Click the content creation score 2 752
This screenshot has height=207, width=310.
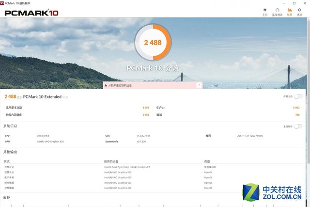(x=146, y=115)
